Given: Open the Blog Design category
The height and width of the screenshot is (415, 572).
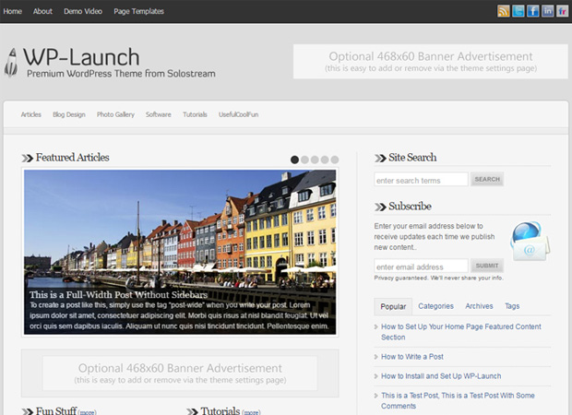Looking at the screenshot, I should click(x=69, y=114).
